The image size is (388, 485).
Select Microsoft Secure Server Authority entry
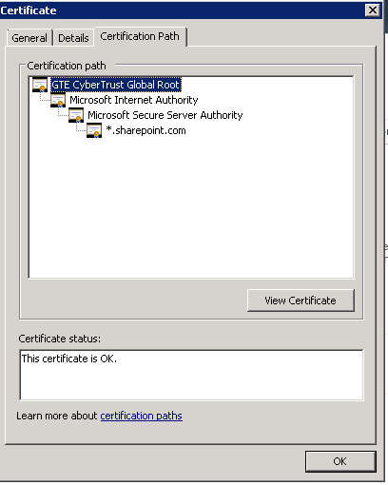tap(165, 115)
